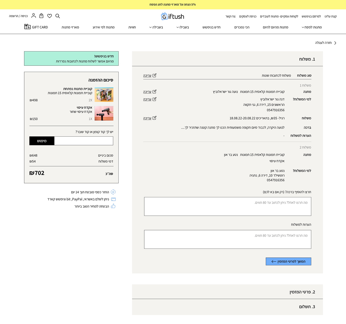
Task: Expand the בשבילו dropdown menu
Action: pyautogui.click(x=183, y=27)
